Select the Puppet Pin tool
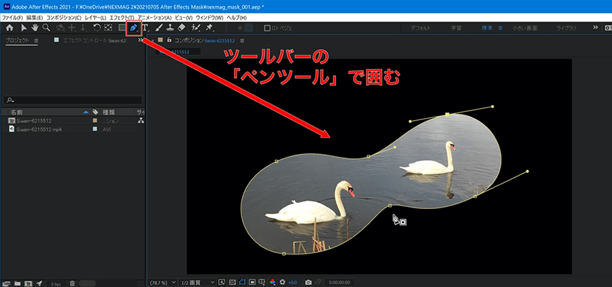This screenshot has height=287, width=612. pyautogui.click(x=209, y=28)
